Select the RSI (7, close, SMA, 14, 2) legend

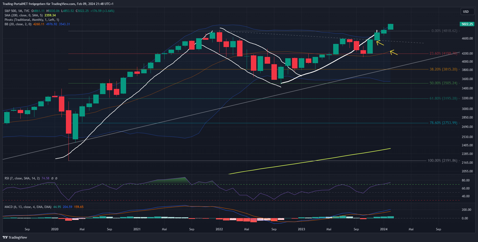click(x=22, y=178)
